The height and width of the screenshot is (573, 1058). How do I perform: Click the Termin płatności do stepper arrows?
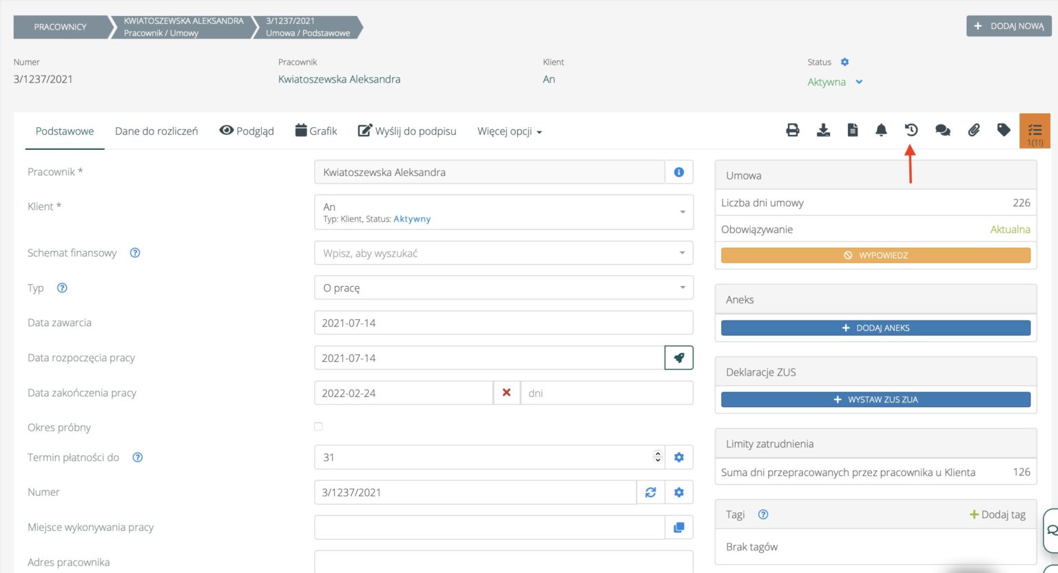point(657,457)
